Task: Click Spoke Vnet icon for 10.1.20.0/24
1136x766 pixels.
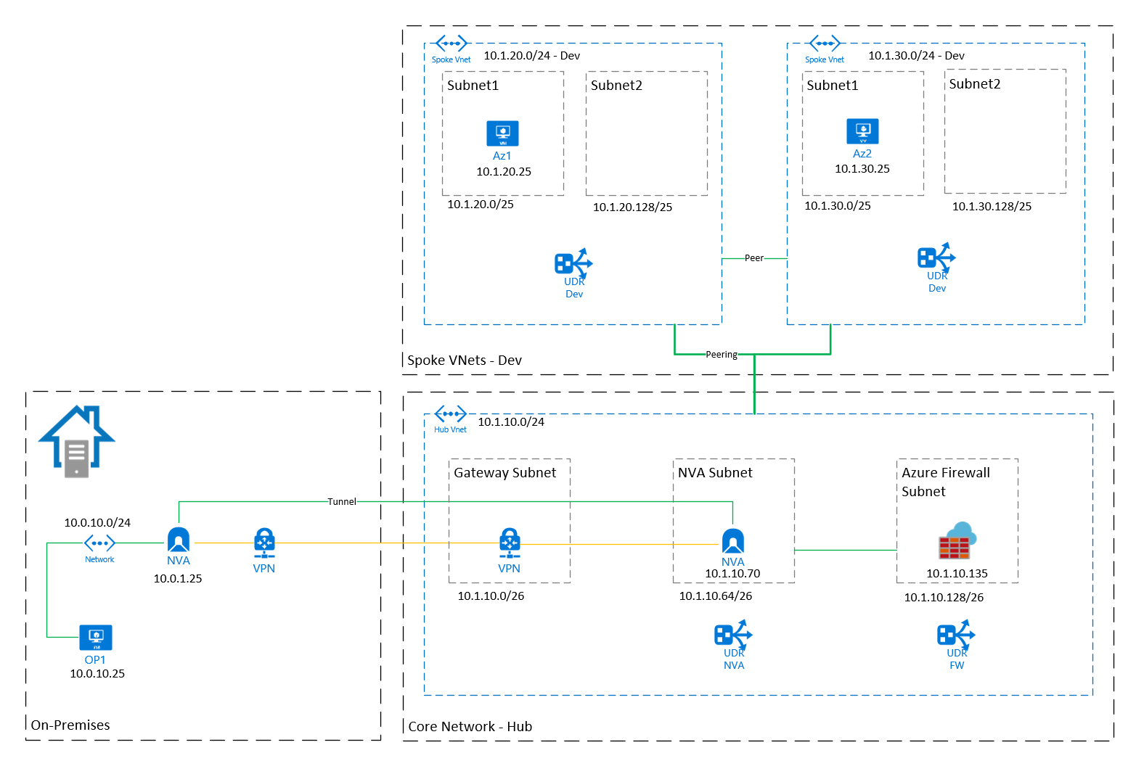Action: [451, 44]
